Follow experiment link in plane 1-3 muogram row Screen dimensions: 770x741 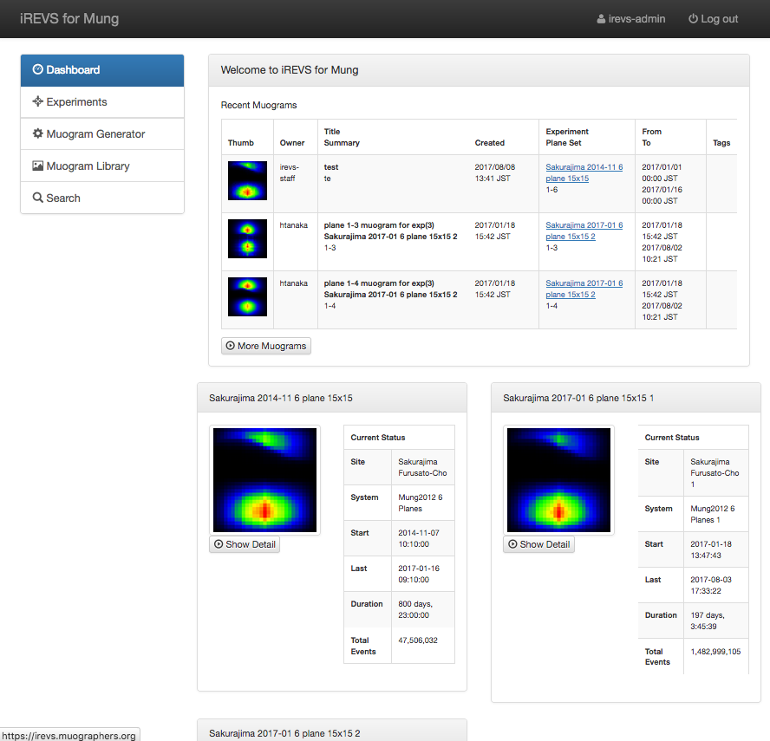tap(584, 231)
